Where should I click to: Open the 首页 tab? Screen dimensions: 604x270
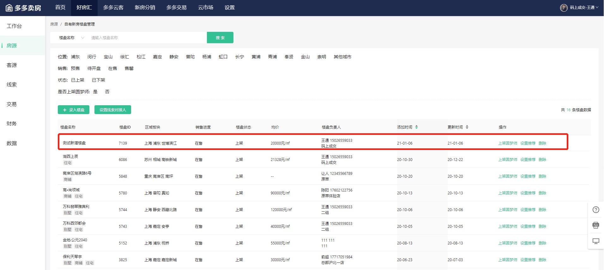[x=60, y=8]
